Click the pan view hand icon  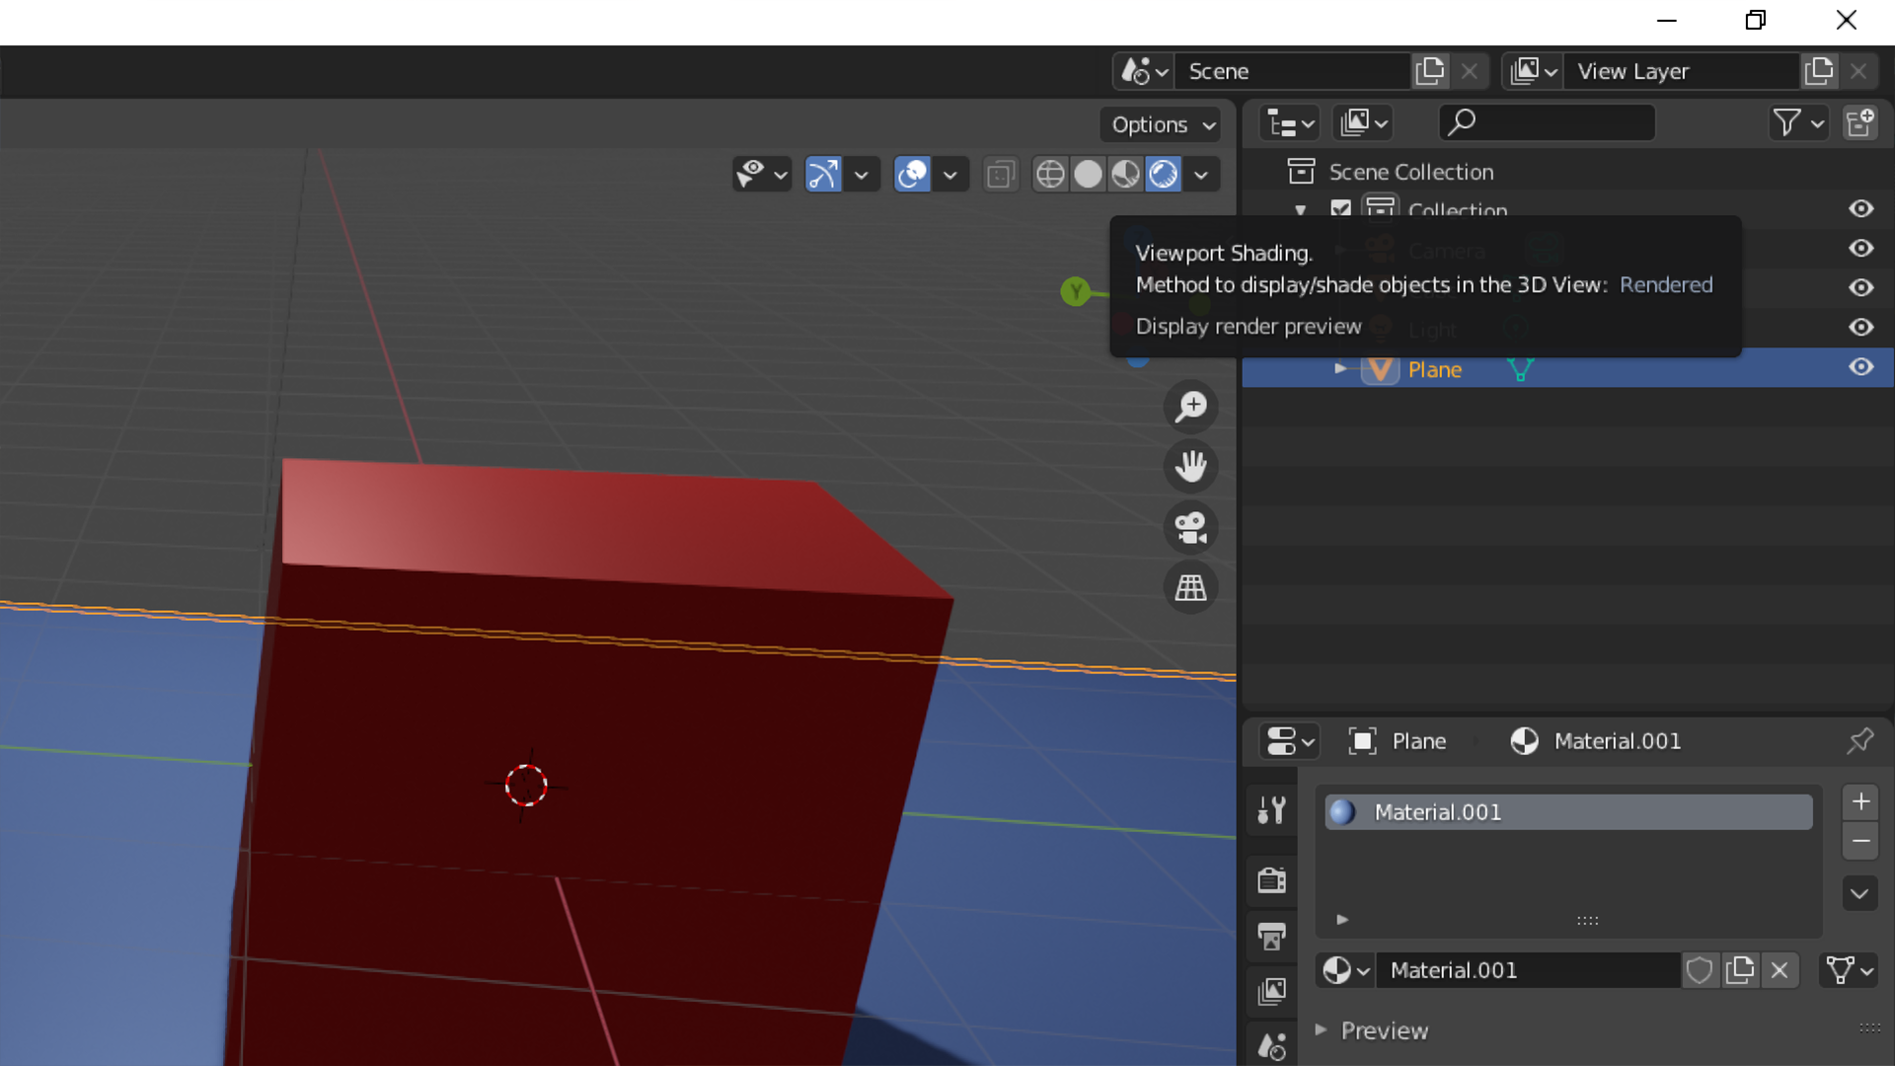[1191, 467]
